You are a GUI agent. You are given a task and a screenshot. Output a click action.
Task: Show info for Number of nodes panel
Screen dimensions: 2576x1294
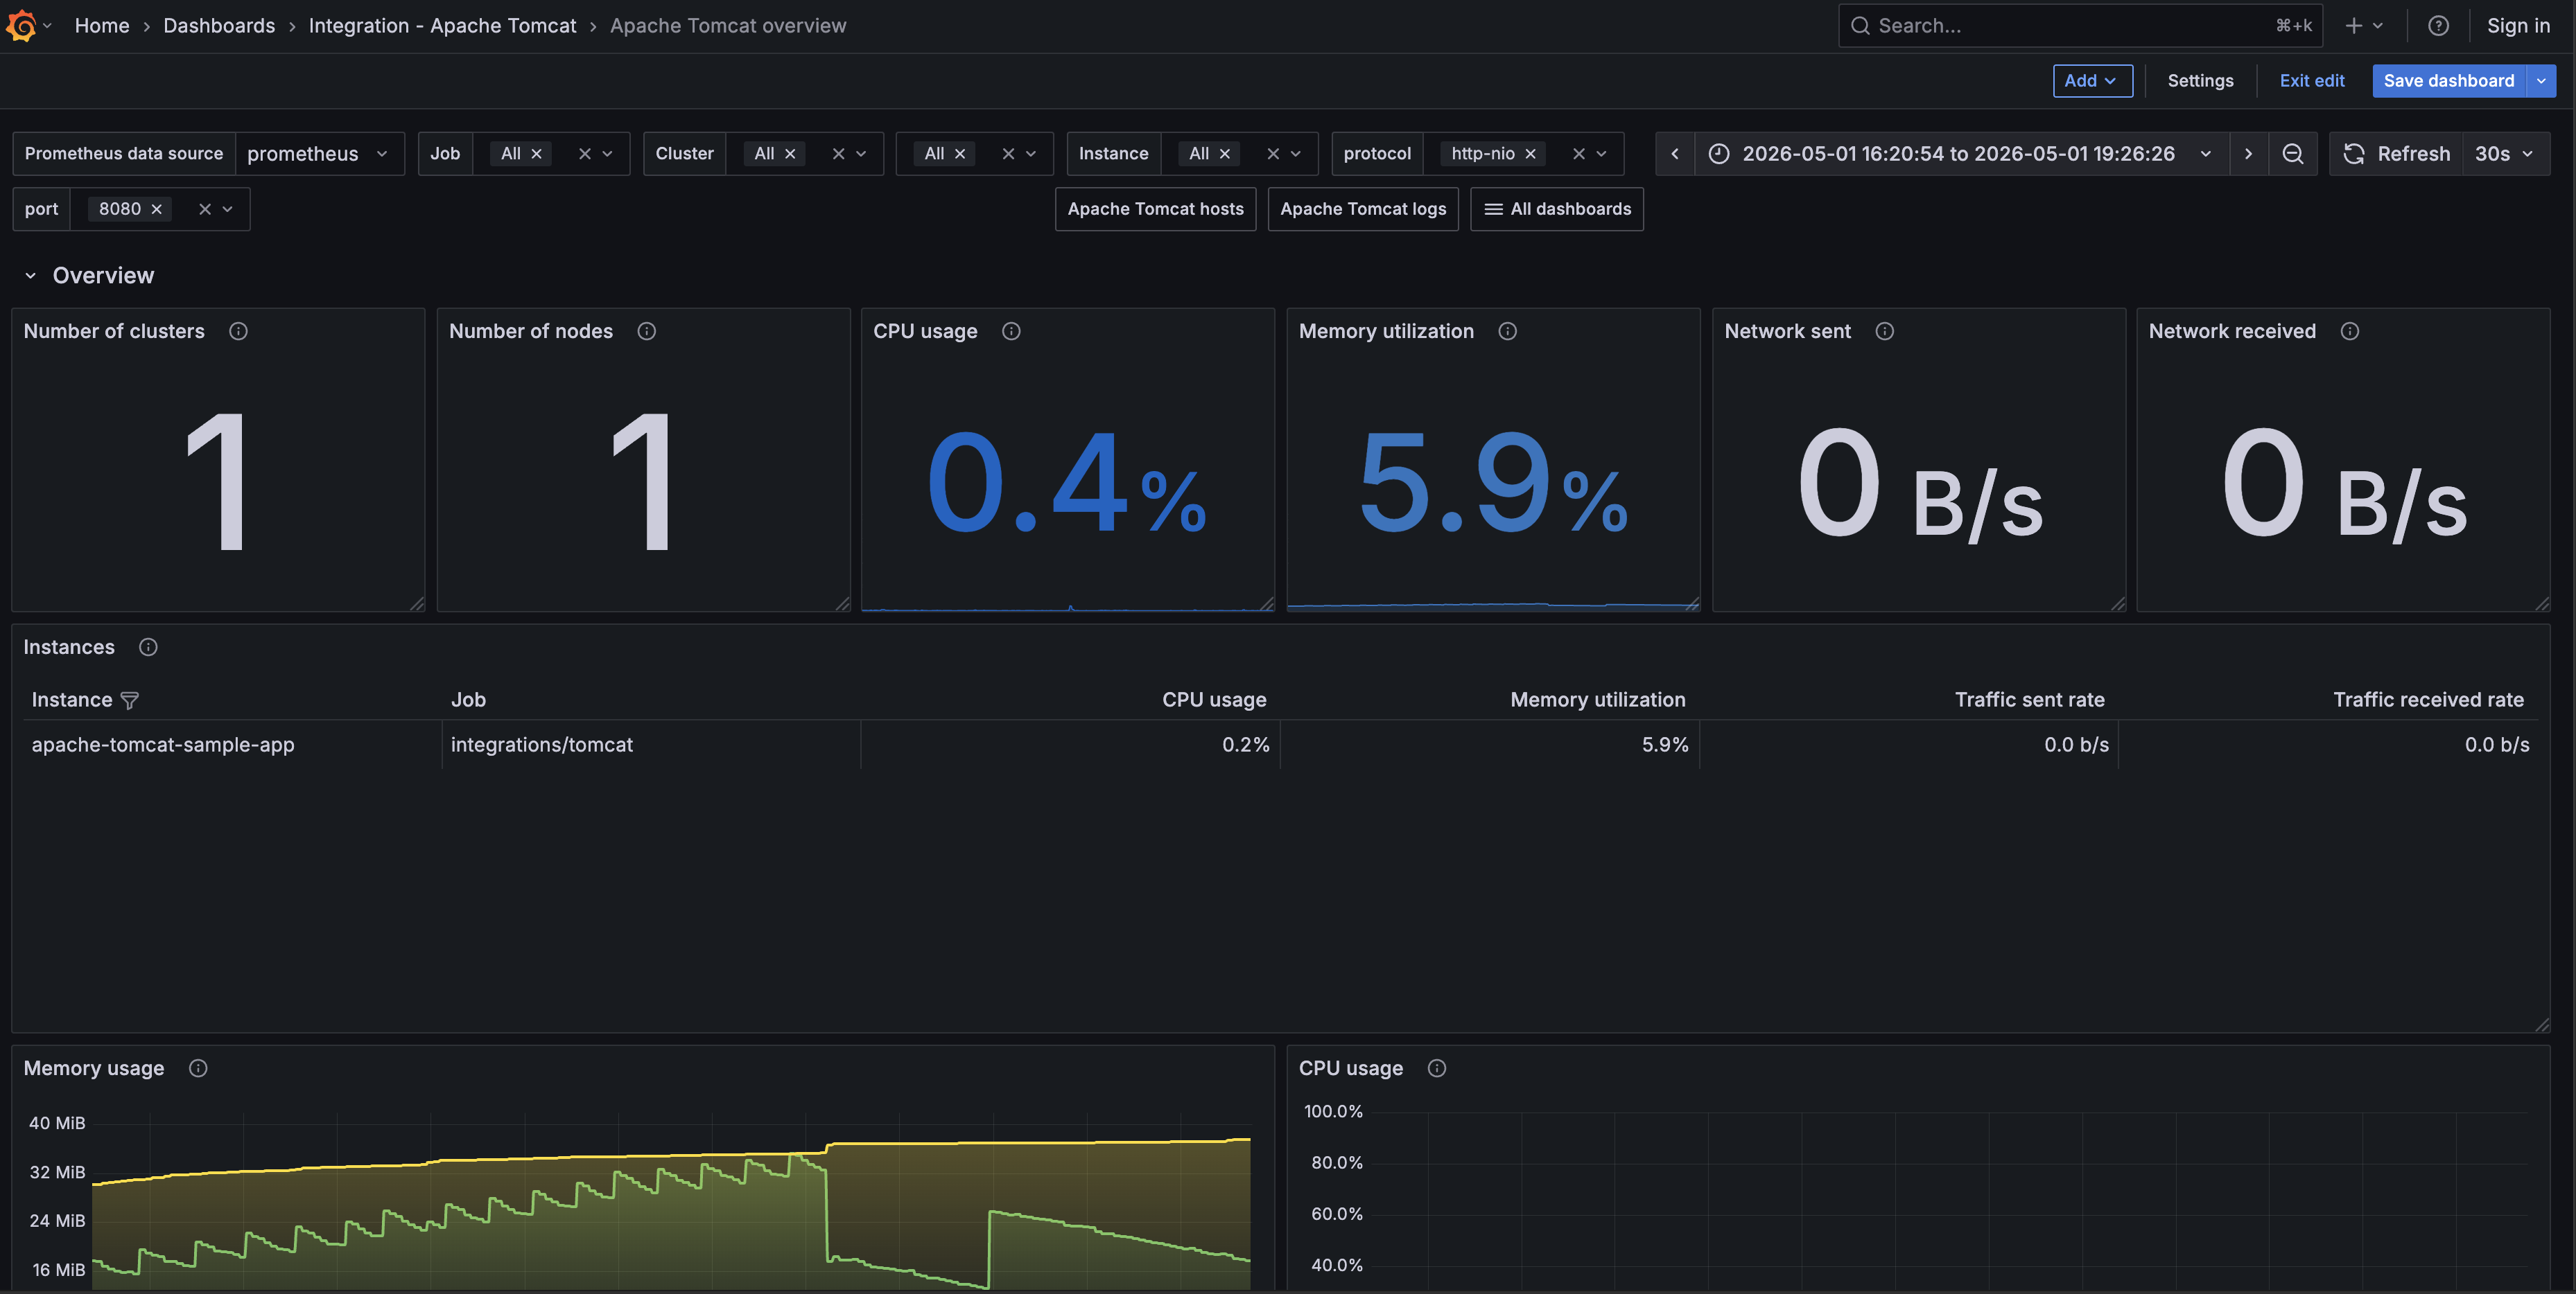click(x=647, y=332)
